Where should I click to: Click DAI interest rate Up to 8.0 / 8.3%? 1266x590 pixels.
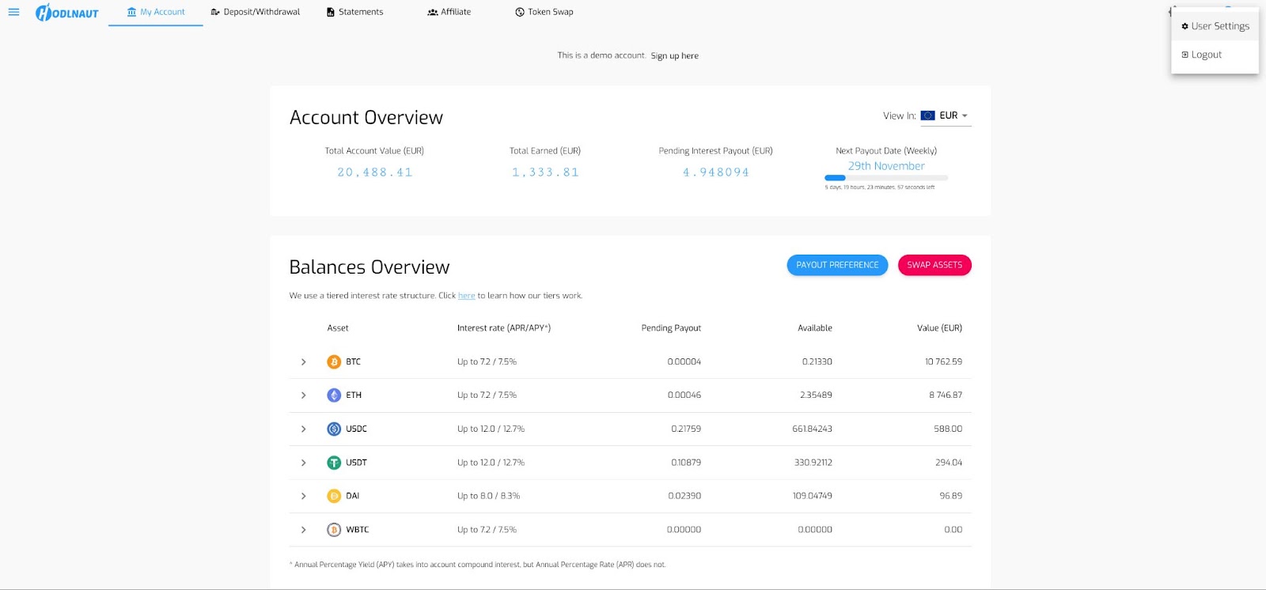[488, 497]
